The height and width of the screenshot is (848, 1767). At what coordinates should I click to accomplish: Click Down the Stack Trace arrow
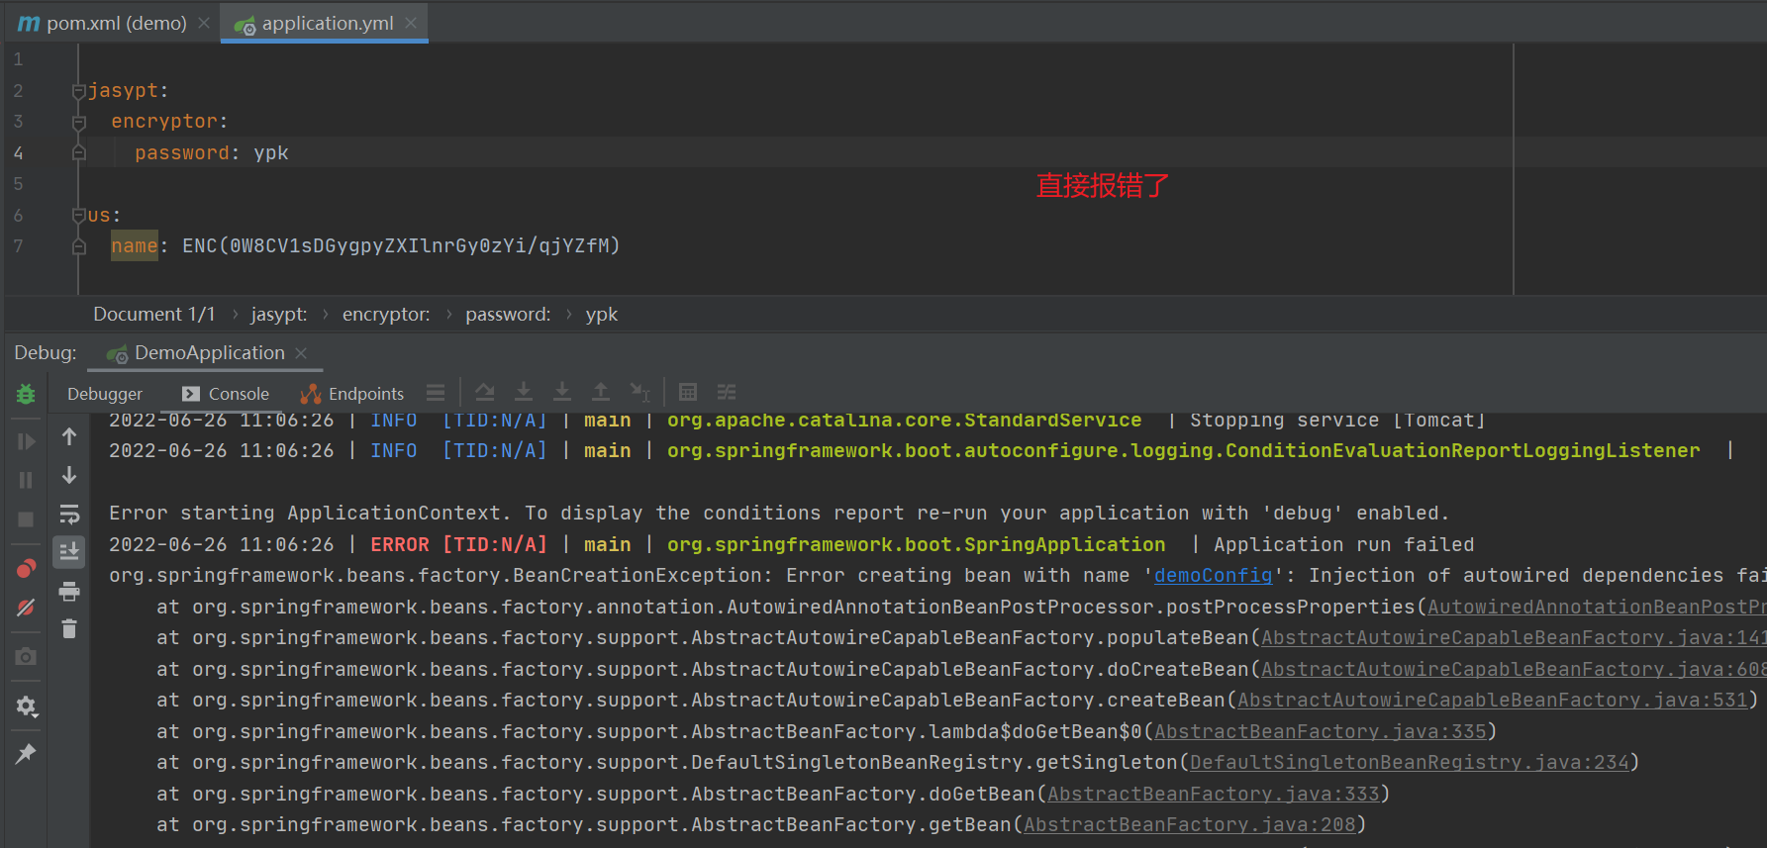(69, 475)
